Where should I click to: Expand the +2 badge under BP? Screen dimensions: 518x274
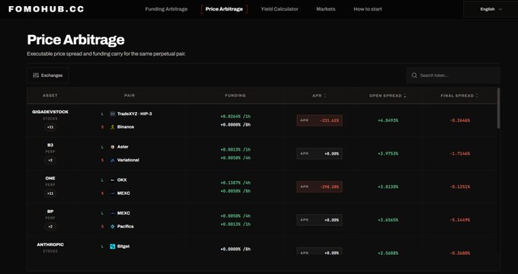50,227
